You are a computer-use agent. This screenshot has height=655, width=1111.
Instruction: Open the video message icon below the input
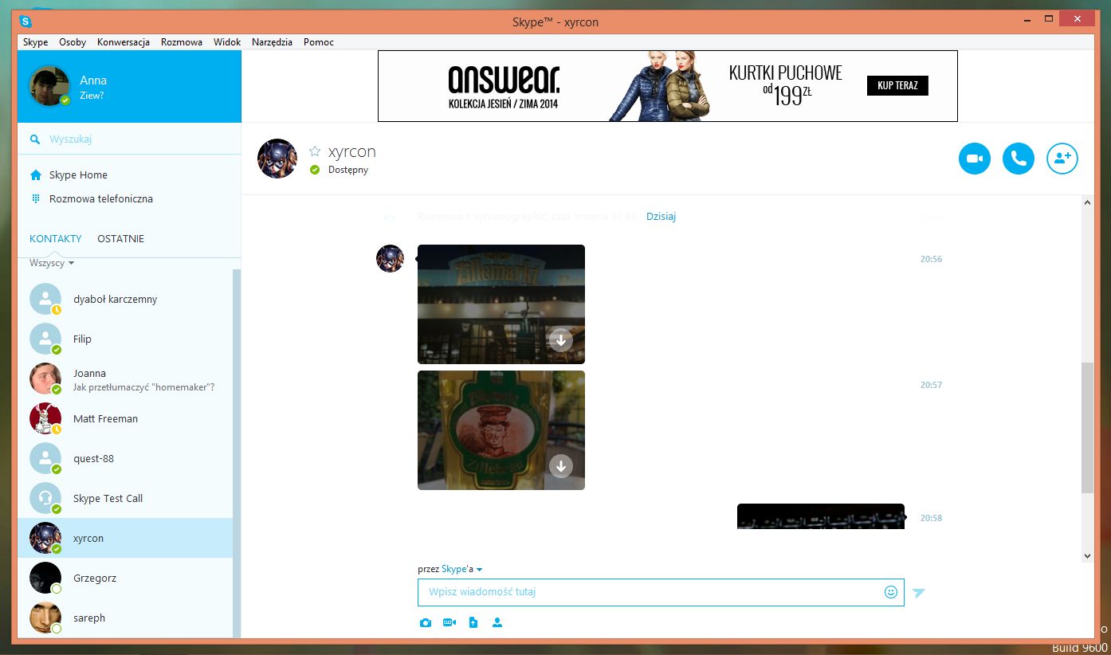[x=449, y=622]
